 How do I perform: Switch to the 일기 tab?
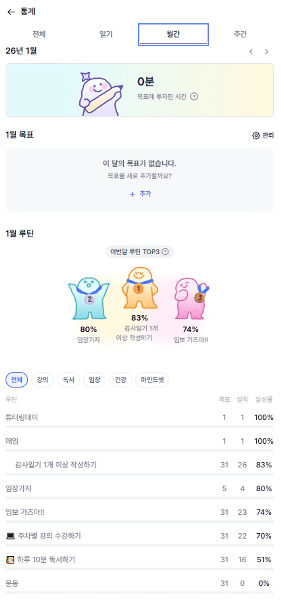click(106, 34)
